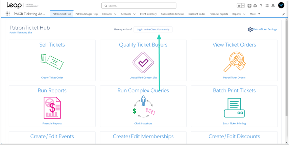This screenshot has height=145, width=289.
Task: Click the Create/Edit Discounts heading
Action: (234, 136)
